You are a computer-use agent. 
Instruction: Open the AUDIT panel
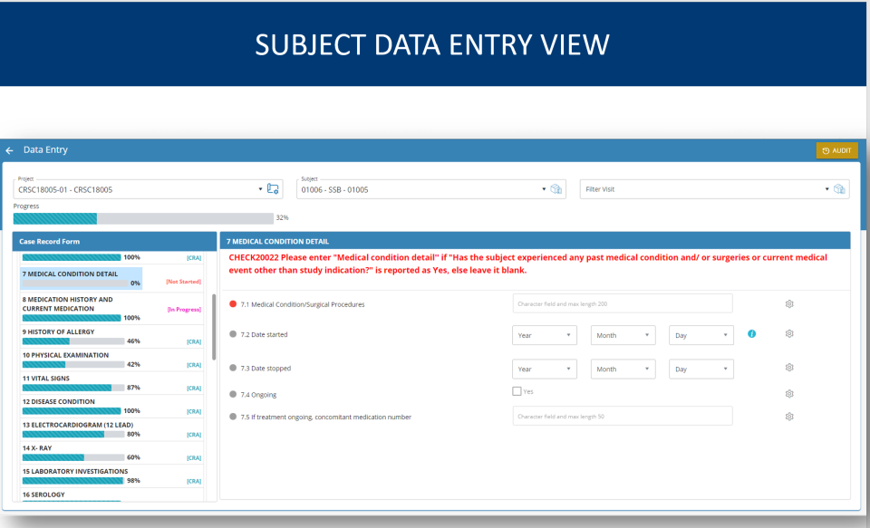point(836,150)
